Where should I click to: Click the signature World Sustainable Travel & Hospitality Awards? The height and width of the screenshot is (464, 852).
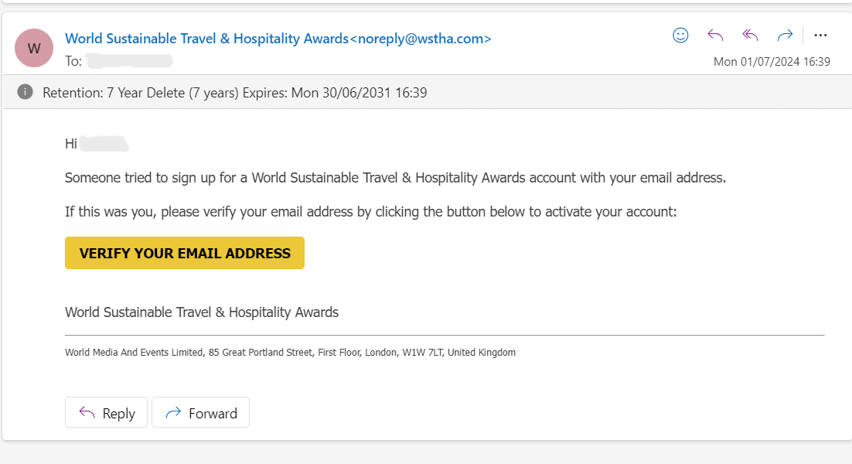click(202, 312)
